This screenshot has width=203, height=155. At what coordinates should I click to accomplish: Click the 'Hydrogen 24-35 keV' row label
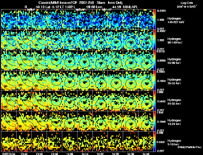point(174,102)
